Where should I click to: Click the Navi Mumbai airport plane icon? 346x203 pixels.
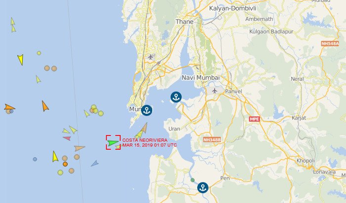215,90
